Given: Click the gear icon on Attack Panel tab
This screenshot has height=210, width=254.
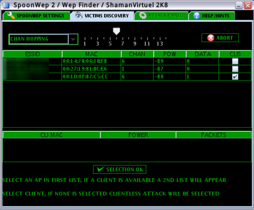Looking at the screenshot, I should [x=143, y=16].
